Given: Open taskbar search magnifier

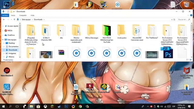Looking at the screenshot, I should pyautogui.click(x=10, y=106).
